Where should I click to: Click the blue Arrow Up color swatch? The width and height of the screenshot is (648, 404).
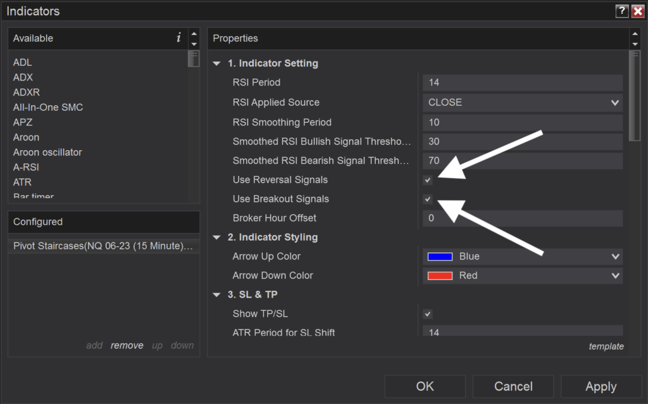tap(440, 256)
